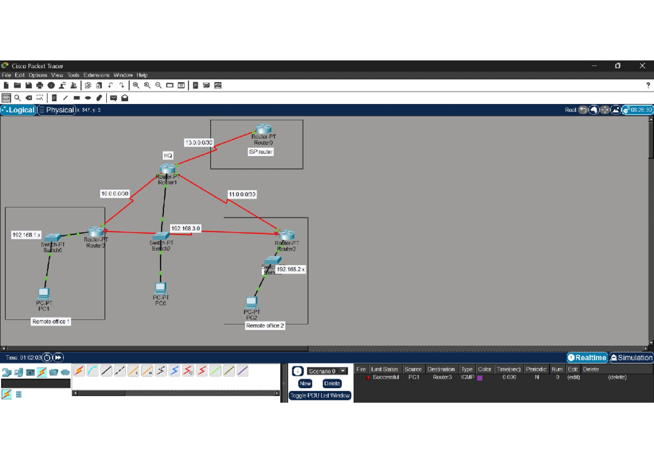This screenshot has height=462, width=654.
Task: Activate the Select tool icon
Action: [x=7, y=98]
